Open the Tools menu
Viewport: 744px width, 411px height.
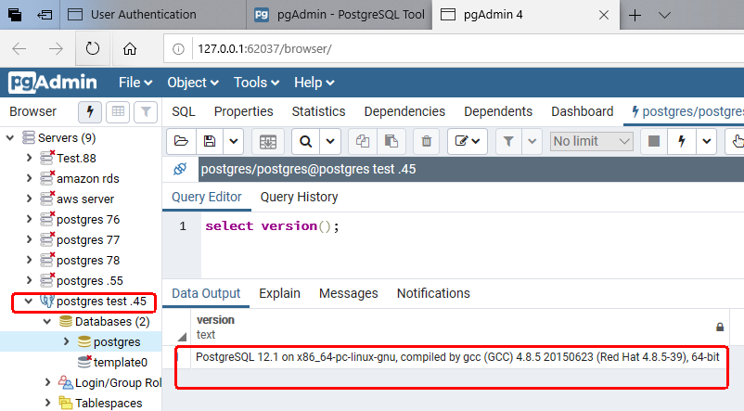[256, 83]
